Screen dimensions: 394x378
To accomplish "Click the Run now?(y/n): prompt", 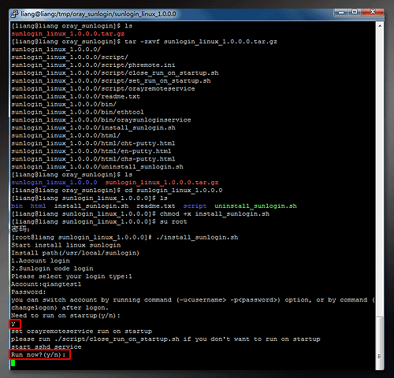I will point(39,355).
